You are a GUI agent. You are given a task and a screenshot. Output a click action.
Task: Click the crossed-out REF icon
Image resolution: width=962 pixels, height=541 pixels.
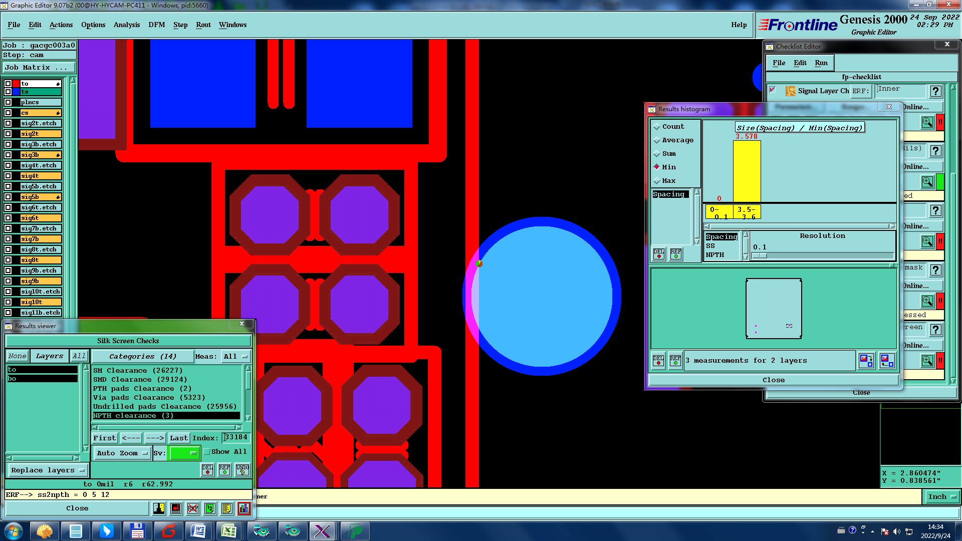pos(193,508)
